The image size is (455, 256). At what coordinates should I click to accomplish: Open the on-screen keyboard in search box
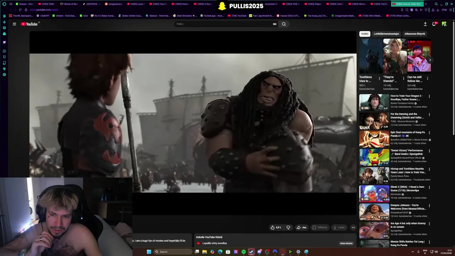click(x=274, y=24)
